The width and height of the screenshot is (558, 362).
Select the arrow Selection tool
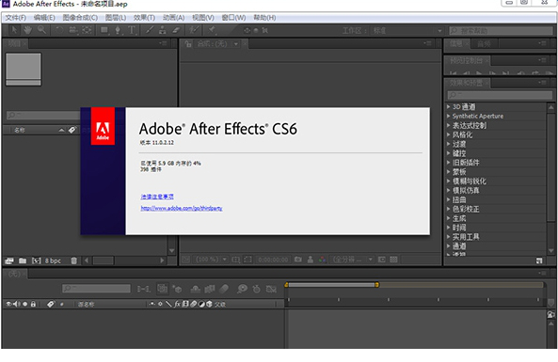point(14,30)
